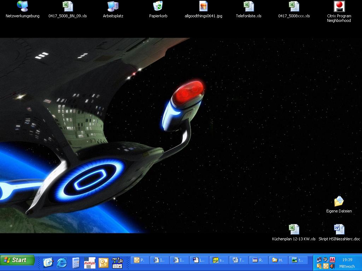Open the Papierkorb recycle bin
Image resolution: width=362 pixels, height=271 pixels.
point(158,6)
